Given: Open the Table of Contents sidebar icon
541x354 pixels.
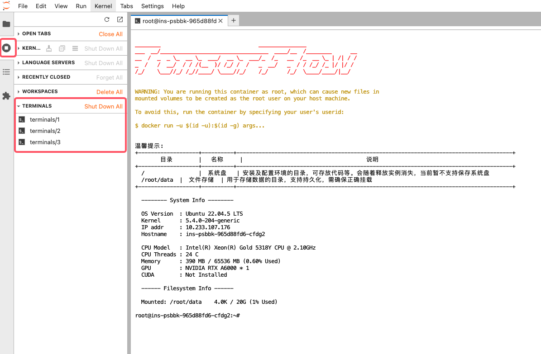Looking at the screenshot, I should (6, 72).
